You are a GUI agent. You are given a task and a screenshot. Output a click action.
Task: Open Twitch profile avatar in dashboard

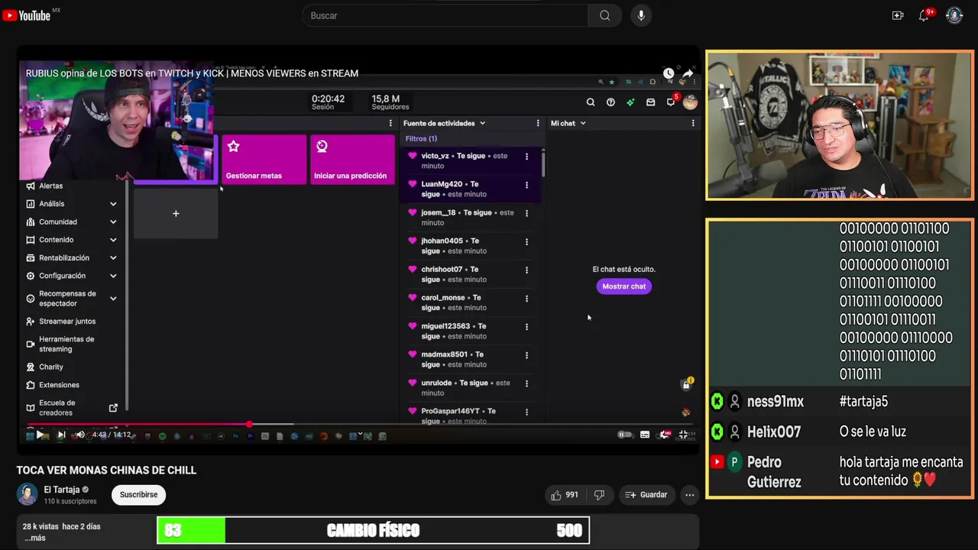[690, 102]
